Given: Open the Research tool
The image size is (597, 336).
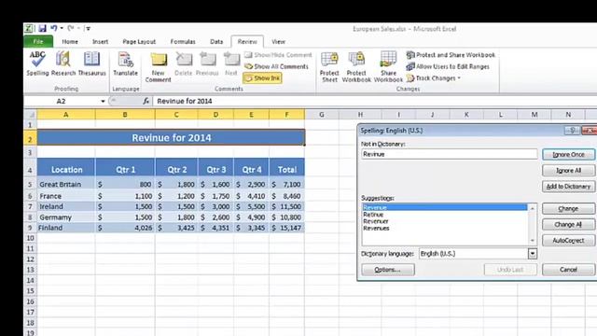Looking at the screenshot, I should pos(63,63).
